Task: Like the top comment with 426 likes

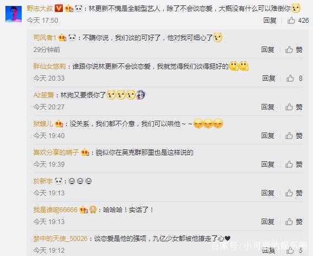Action: pos(291,21)
